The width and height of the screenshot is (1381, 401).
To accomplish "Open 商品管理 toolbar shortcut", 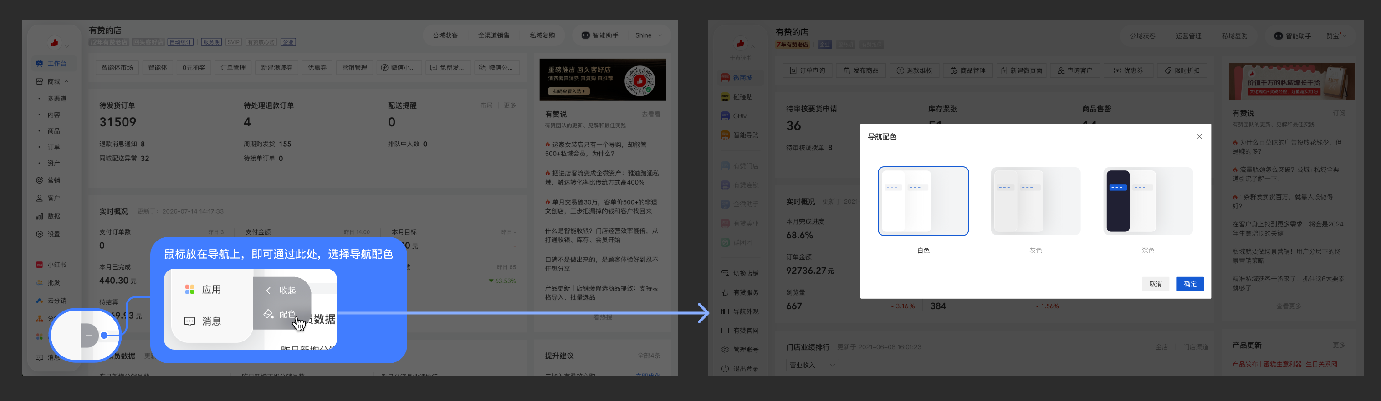I will [x=968, y=70].
